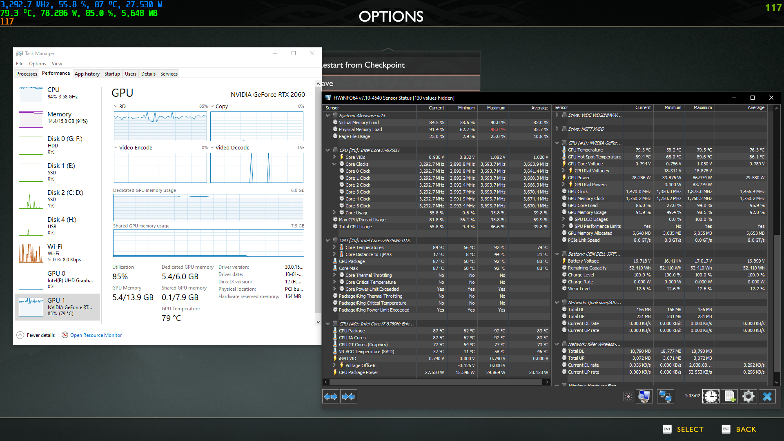Open Task Manager File menu

pyautogui.click(x=20, y=64)
